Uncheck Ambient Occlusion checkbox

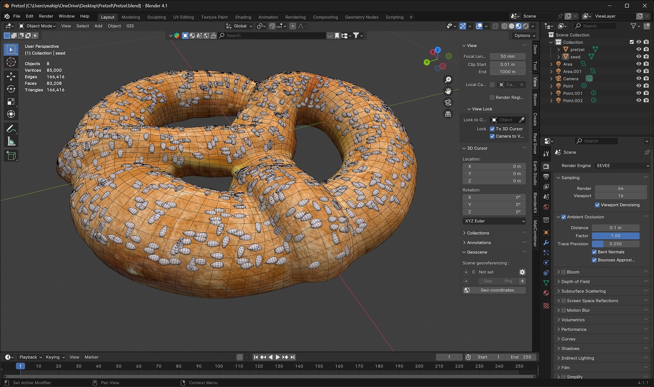564,217
